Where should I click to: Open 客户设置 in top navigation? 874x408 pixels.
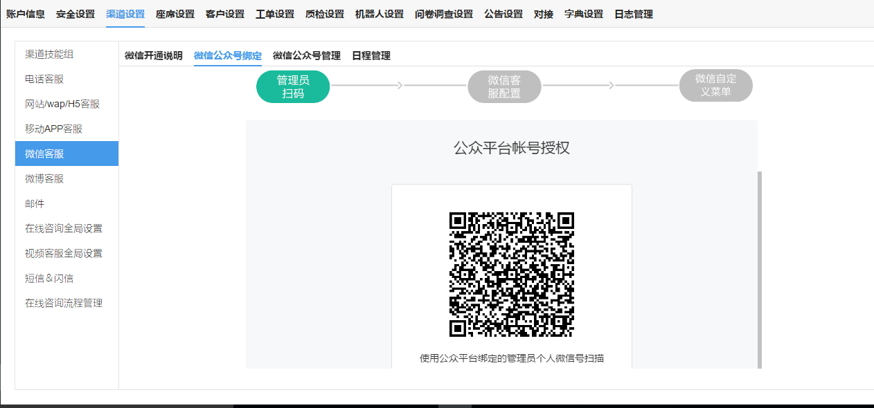[x=225, y=14]
